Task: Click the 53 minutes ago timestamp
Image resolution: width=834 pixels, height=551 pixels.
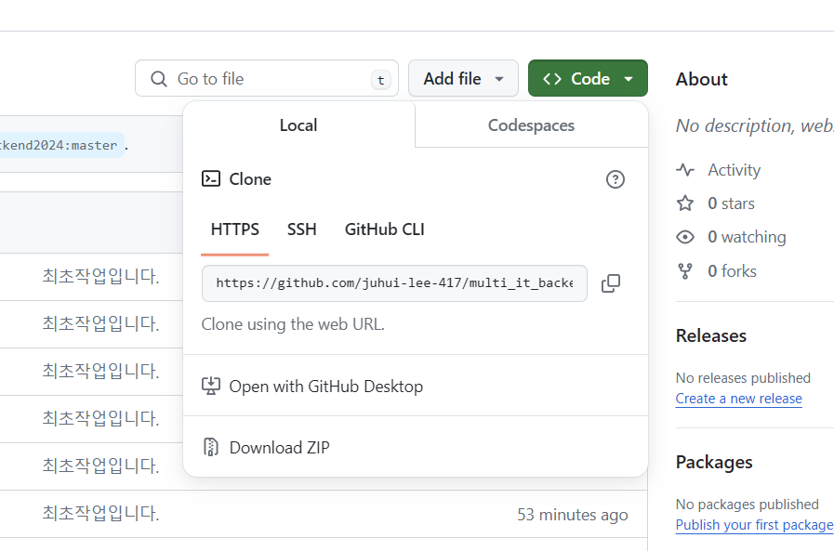Action: (x=573, y=515)
